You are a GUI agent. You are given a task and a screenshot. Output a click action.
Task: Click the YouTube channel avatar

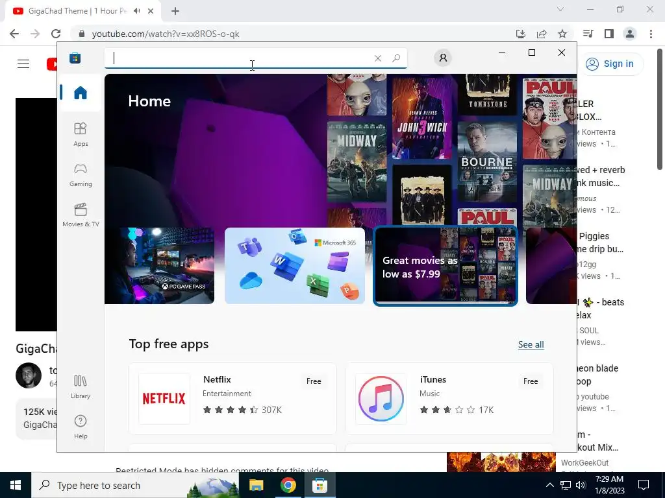coord(29,375)
